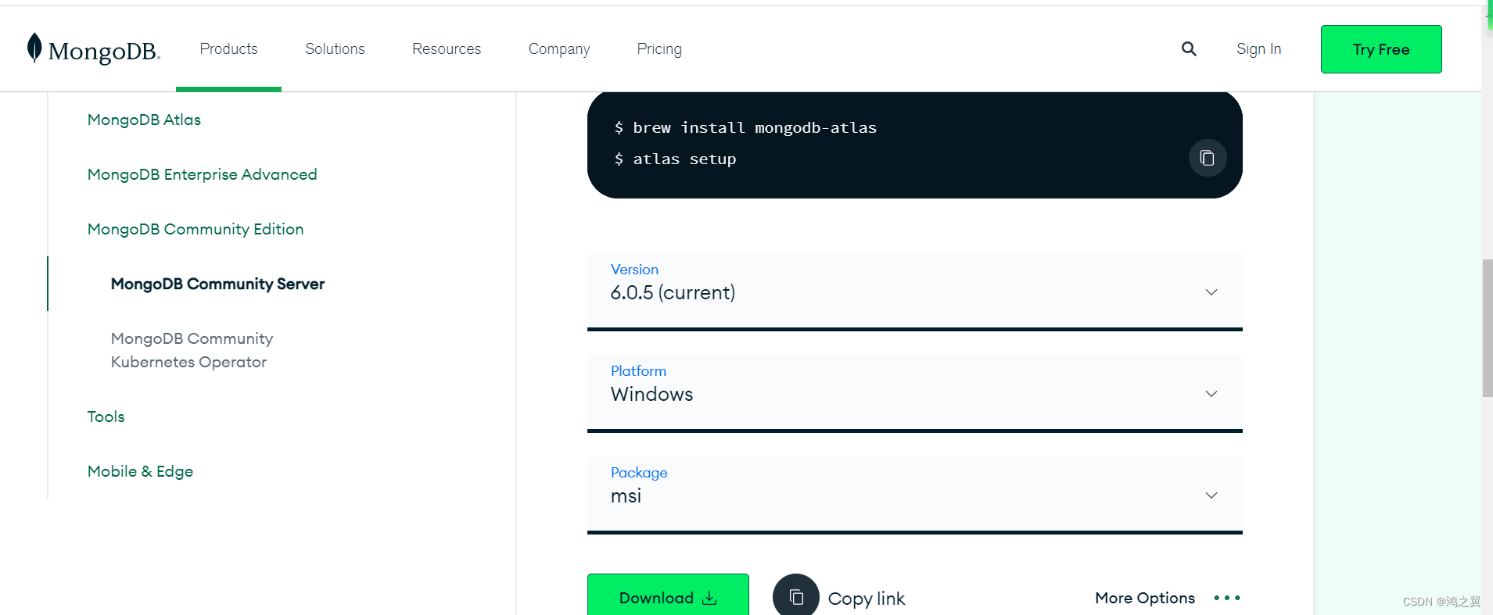Click the 'atlas setup' command text
The width and height of the screenshot is (1493, 615).
tap(684, 159)
